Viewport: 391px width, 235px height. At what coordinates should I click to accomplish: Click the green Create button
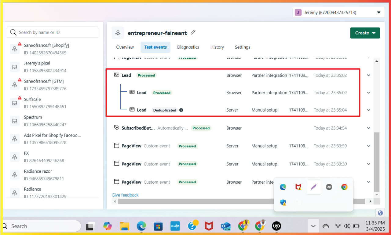[x=365, y=33]
